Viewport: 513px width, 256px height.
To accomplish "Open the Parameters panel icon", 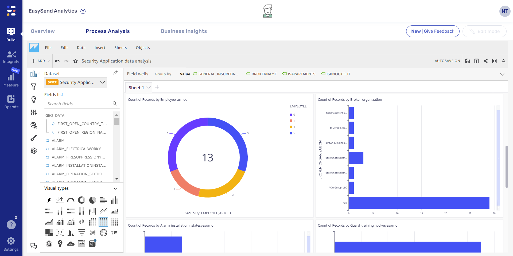I will click(x=34, y=112).
